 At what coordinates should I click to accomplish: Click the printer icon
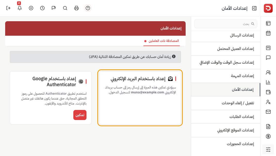point(76,8)
